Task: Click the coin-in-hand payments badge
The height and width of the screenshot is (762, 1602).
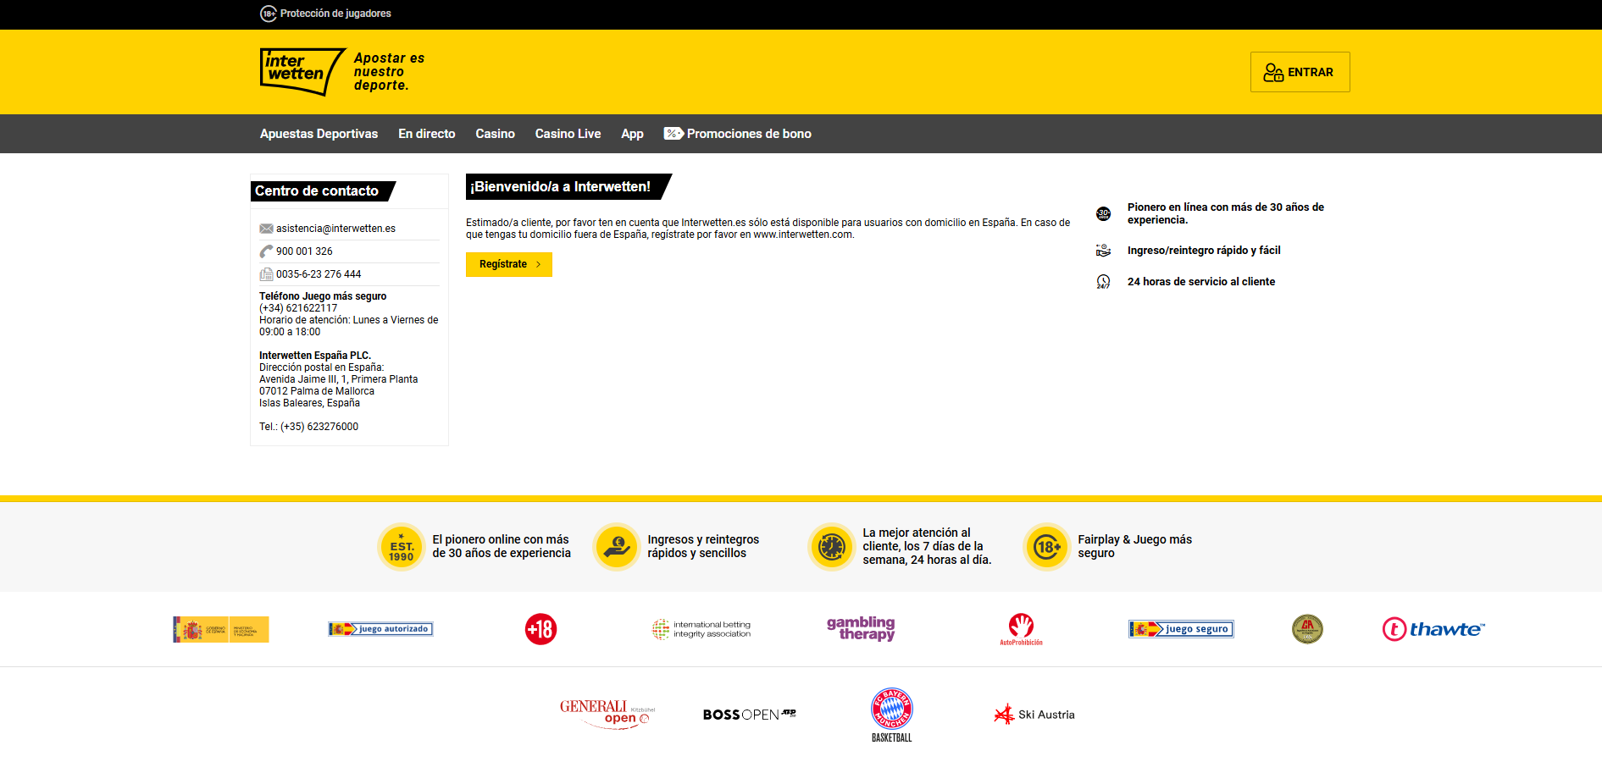Action: (x=617, y=547)
